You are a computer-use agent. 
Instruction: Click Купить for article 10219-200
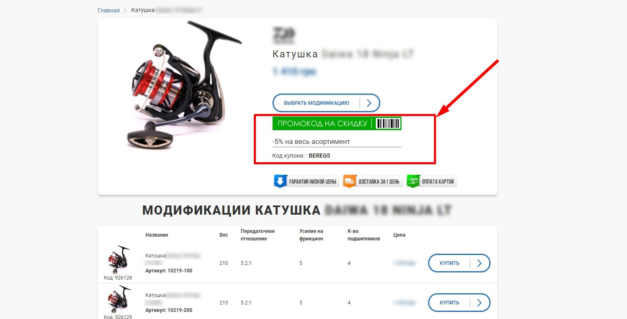click(x=459, y=303)
